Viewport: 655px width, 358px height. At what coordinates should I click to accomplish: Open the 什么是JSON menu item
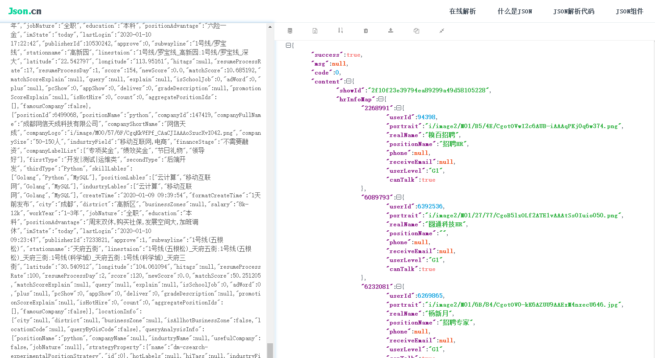(x=515, y=12)
